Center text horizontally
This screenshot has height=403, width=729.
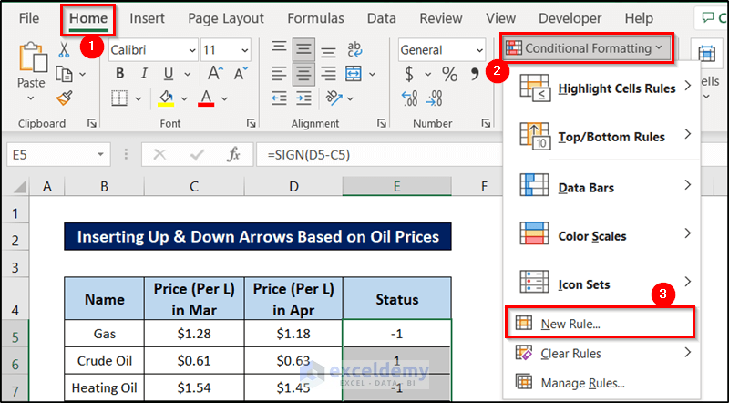(x=303, y=74)
